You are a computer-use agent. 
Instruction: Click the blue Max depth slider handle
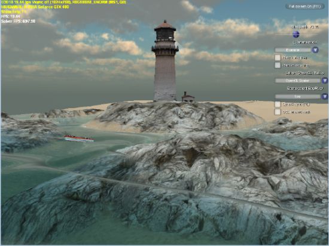296,34
